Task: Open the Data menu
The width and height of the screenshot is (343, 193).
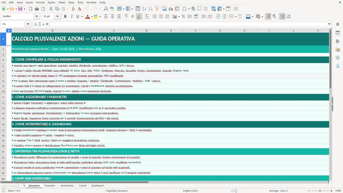Action: point(71,2)
